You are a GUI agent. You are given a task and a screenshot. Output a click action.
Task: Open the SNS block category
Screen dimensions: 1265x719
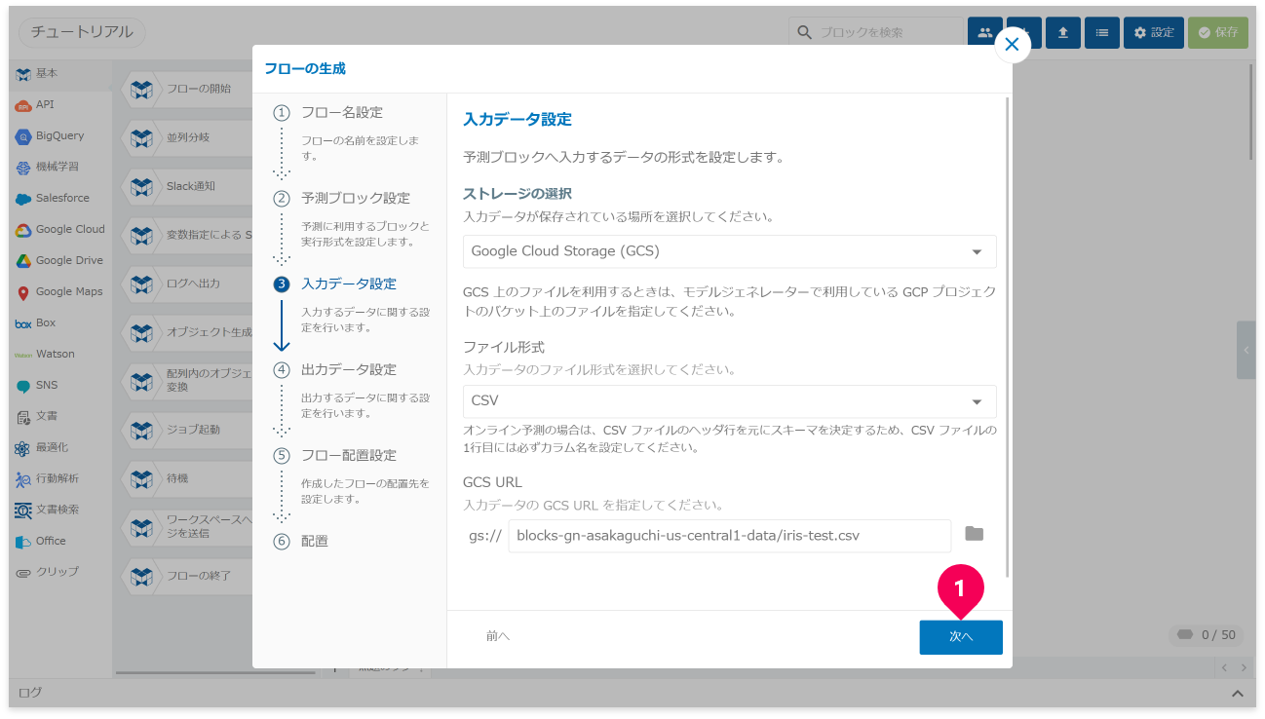pos(60,385)
